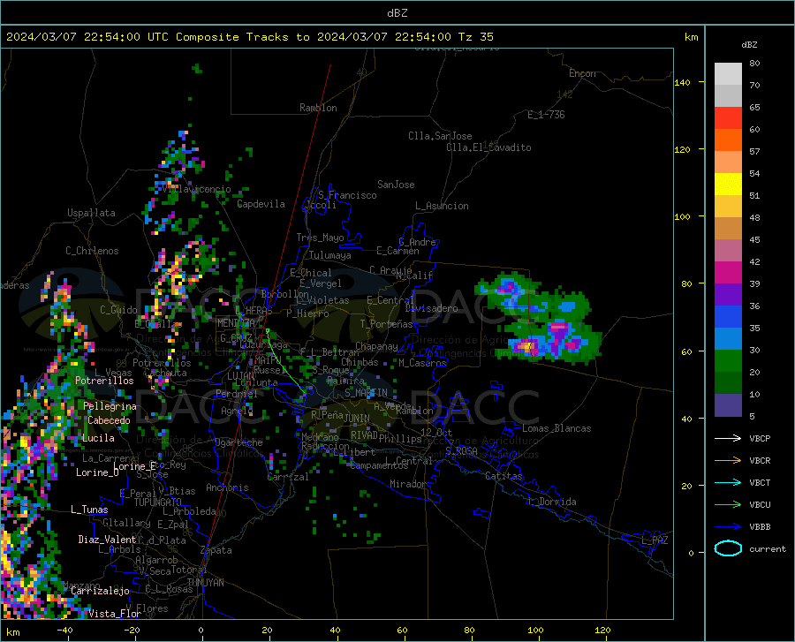Click the L_Asuncion map label

click(442, 206)
